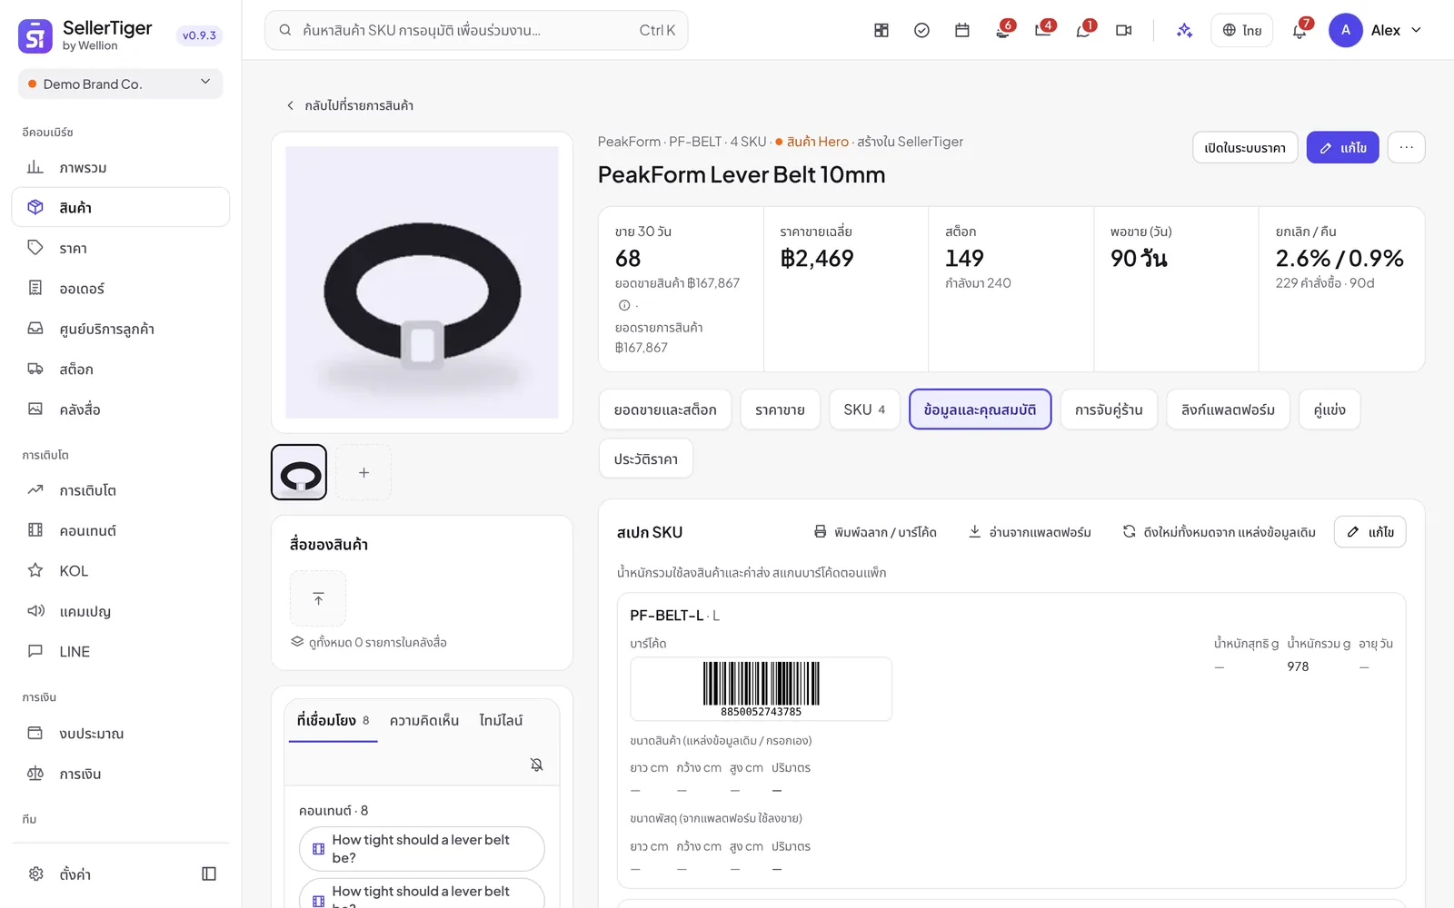
Task: Click อ่านจากแพลตฟอร์ม button
Action: [x=1031, y=532]
